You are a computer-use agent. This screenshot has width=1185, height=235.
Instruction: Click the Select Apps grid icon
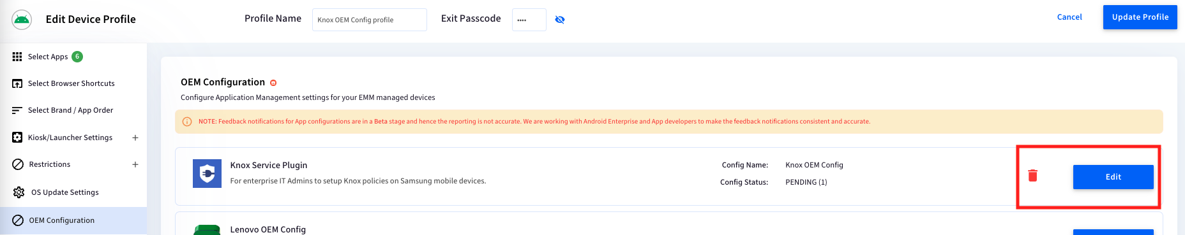point(17,57)
